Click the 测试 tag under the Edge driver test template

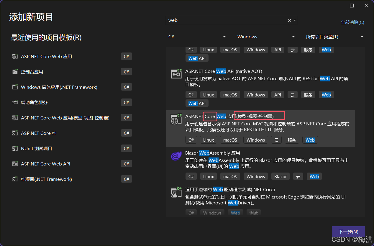click(254, 213)
